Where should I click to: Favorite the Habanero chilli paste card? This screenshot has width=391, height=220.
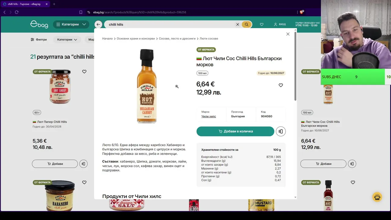click(x=84, y=182)
